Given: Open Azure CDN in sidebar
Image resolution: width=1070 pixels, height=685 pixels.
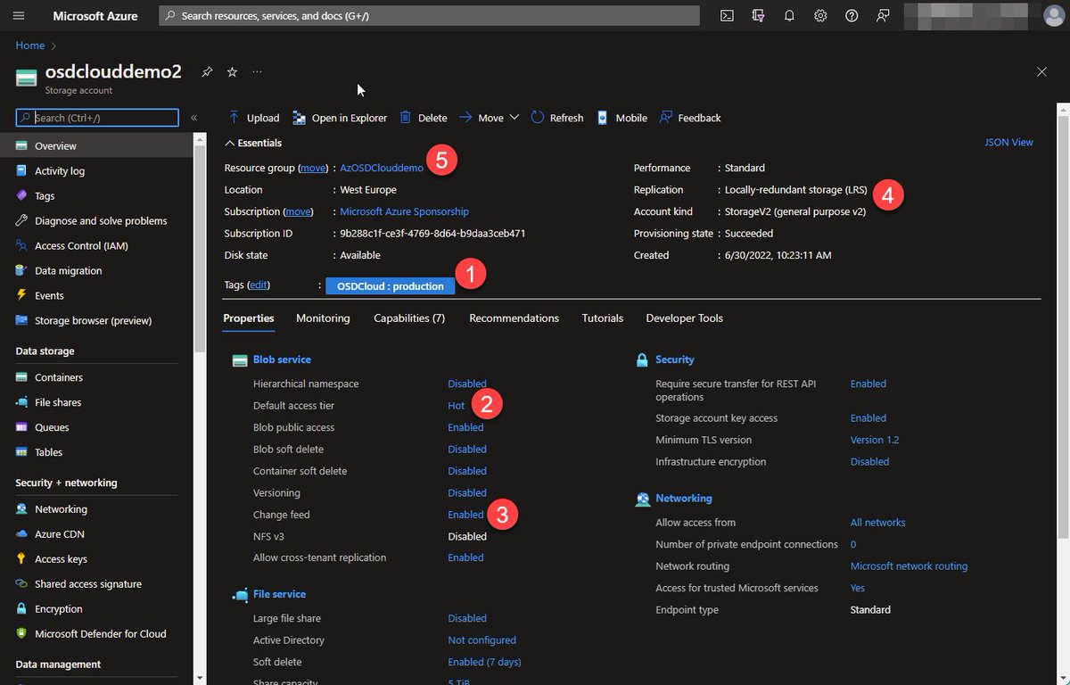Looking at the screenshot, I should tap(60, 534).
